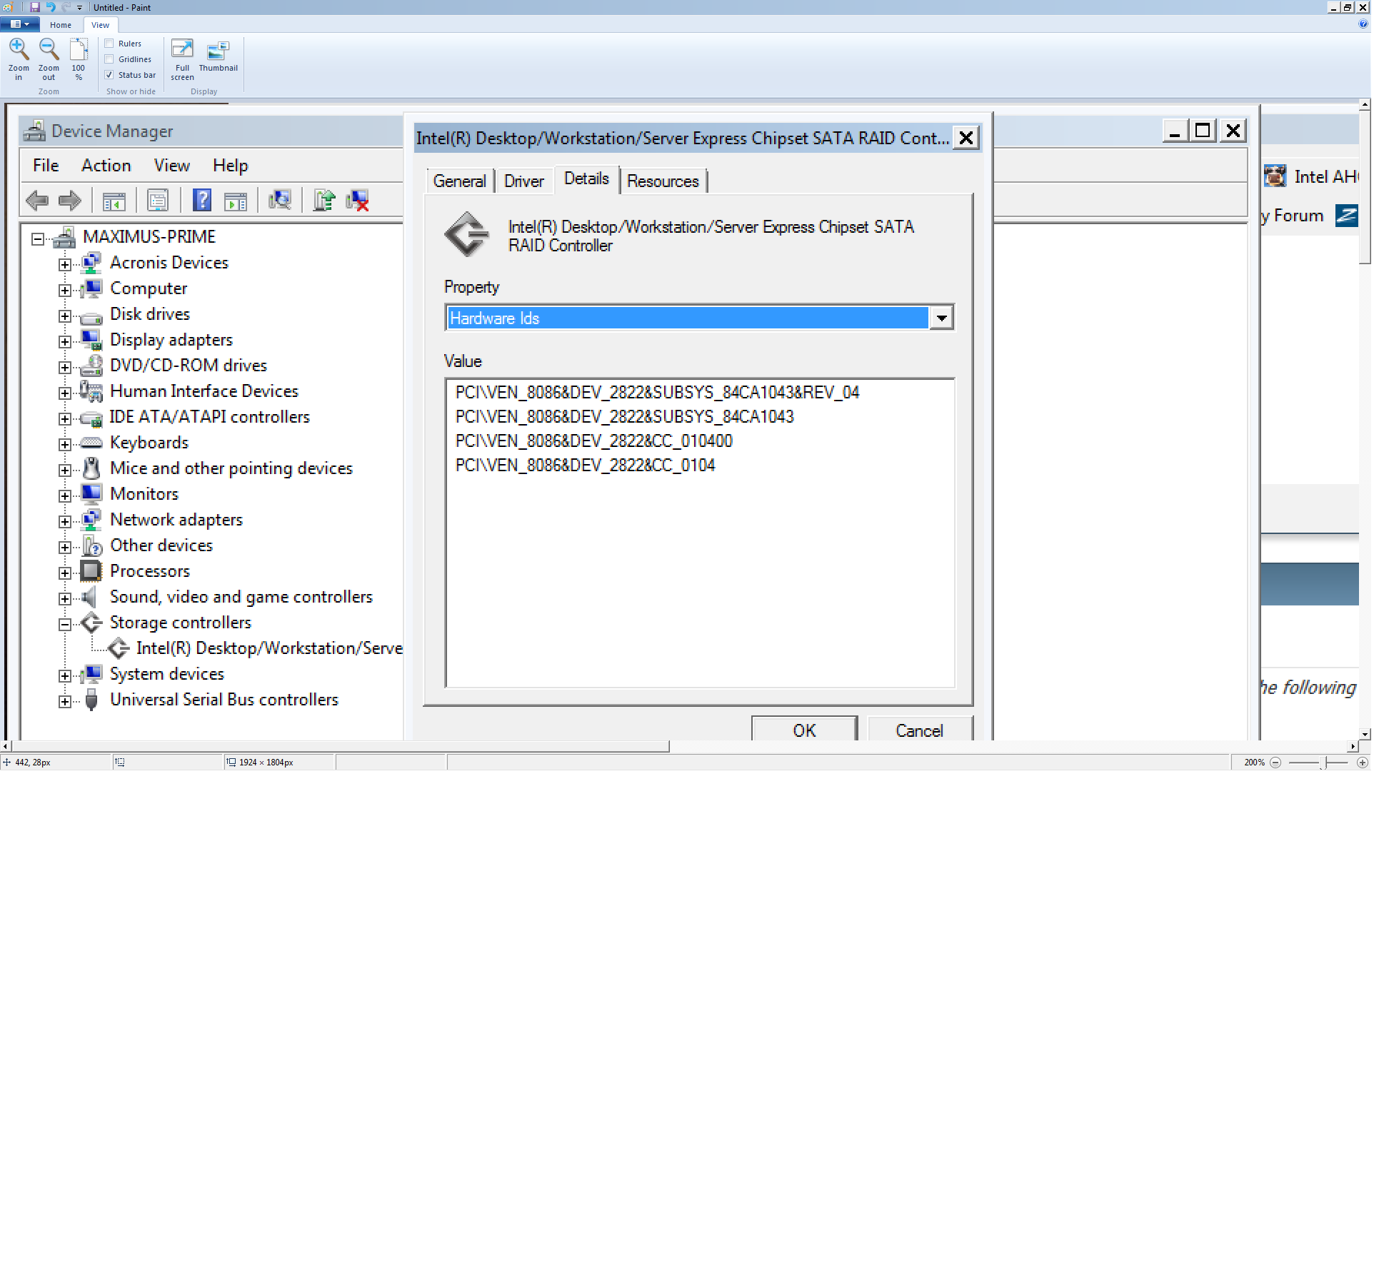The image size is (1374, 1288).
Task: Click the blue Help question mark toolbar icon
Action: point(202,201)
